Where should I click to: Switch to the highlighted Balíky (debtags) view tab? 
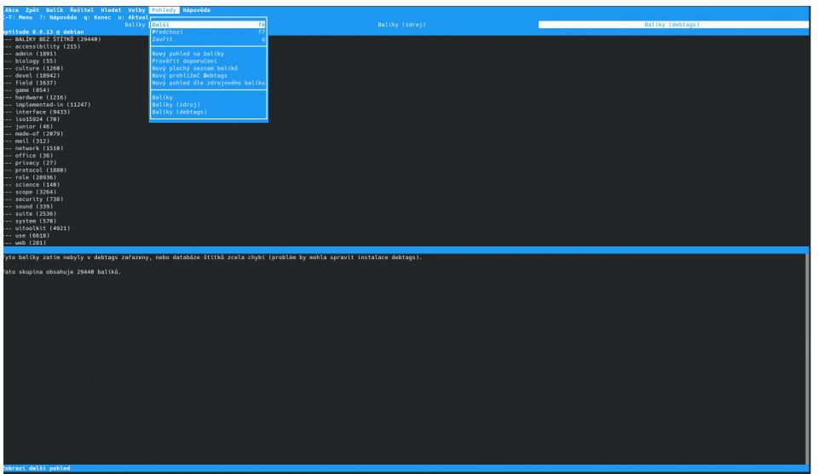[x=672, y=25]
